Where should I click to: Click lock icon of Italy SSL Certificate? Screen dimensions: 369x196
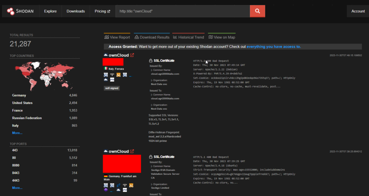pyautogui.click(x=151, y=60)
